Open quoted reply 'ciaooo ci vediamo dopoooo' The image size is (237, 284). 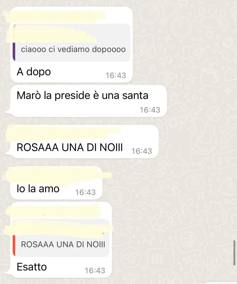pyautogui.click(x=72, y=42)
